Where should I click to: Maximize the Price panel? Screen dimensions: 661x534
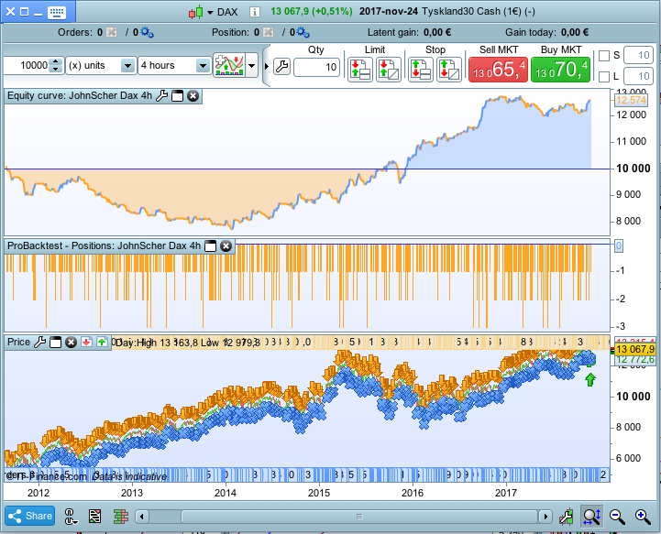pyautogui.click(x=55, y=343)
